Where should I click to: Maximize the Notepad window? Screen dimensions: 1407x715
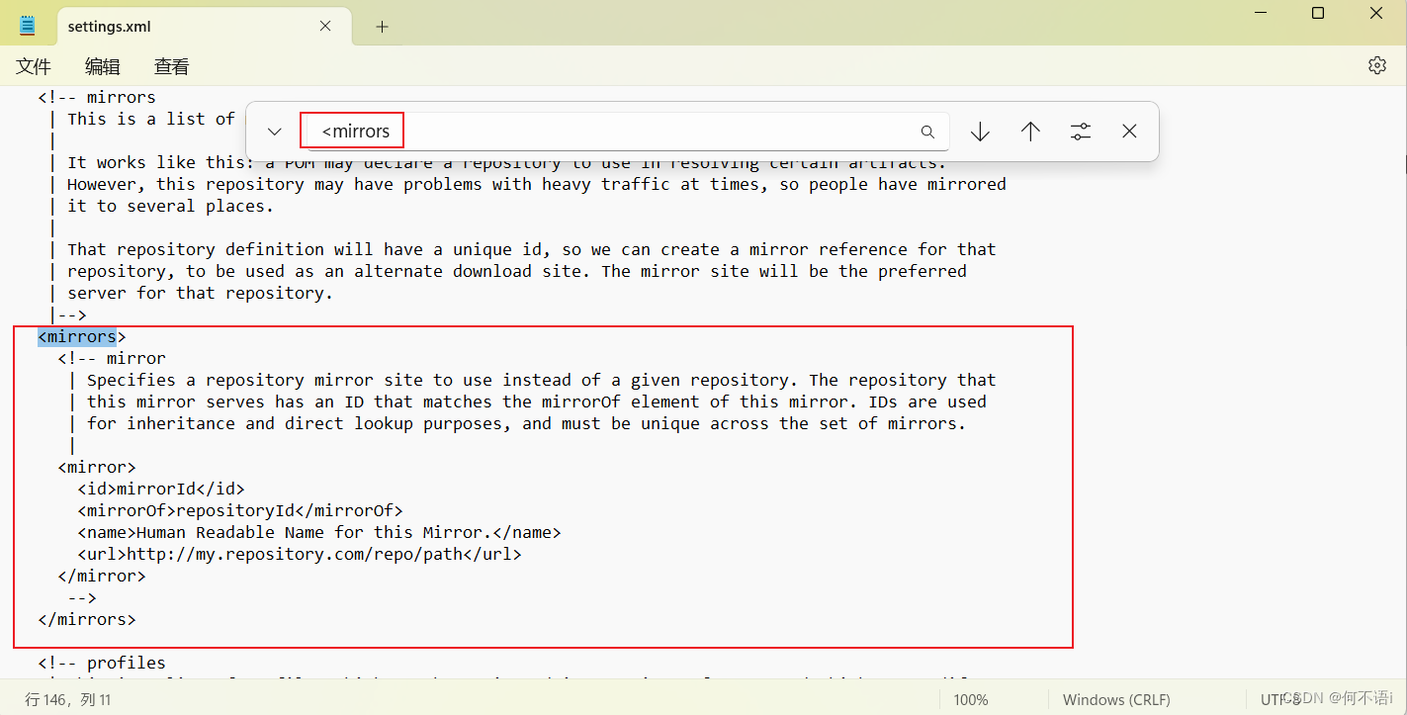click(1318, 13)
